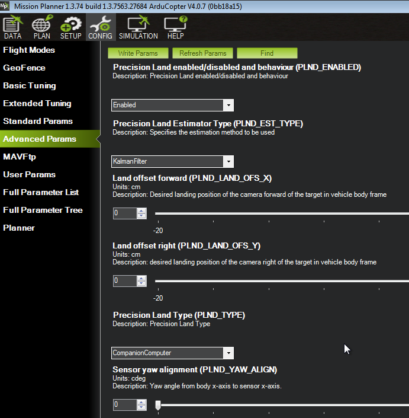Open the HELP screen

pyautogui.click(x=176, y=27)
